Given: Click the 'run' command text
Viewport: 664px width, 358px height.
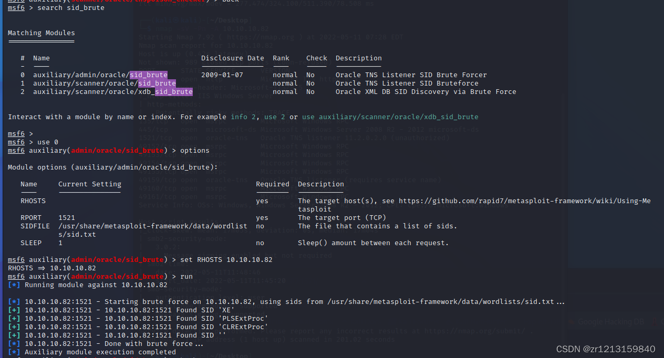Looking at the screenshot, I should 186,277.
